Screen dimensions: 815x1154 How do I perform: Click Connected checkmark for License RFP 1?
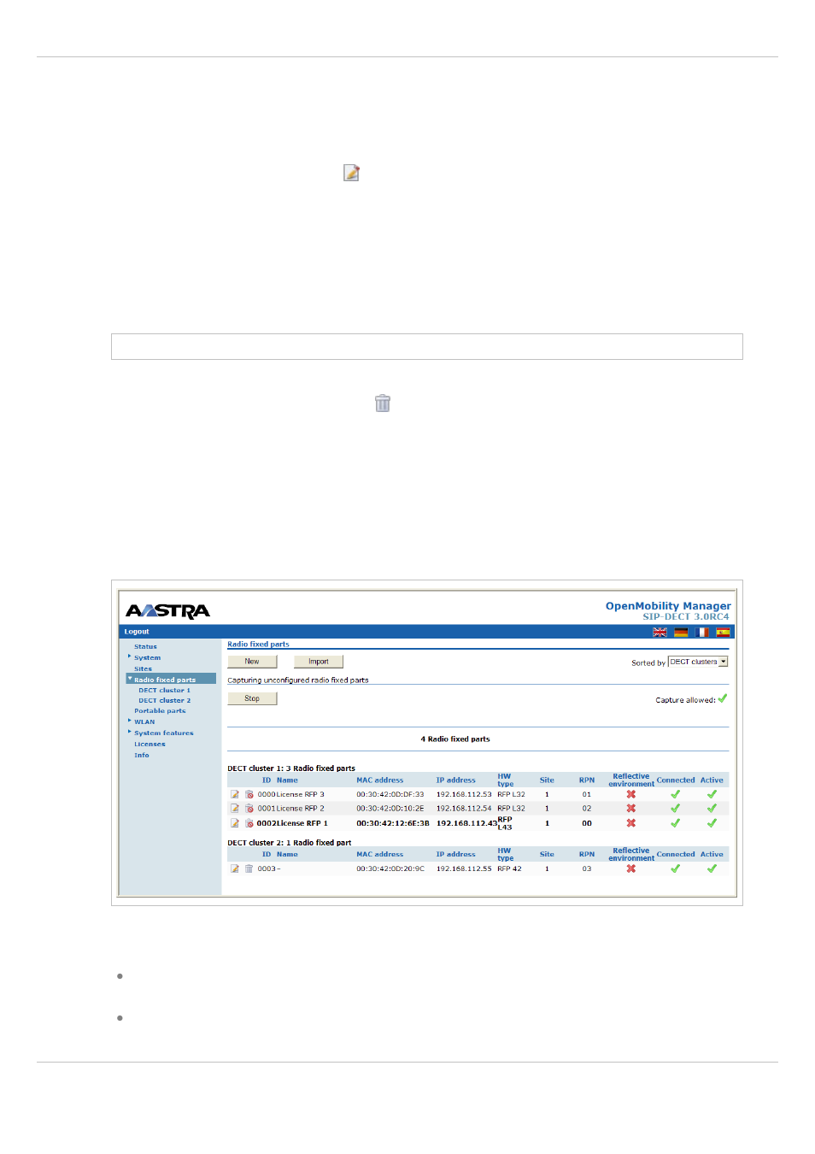pyautogui.click(x=675, y=823)
